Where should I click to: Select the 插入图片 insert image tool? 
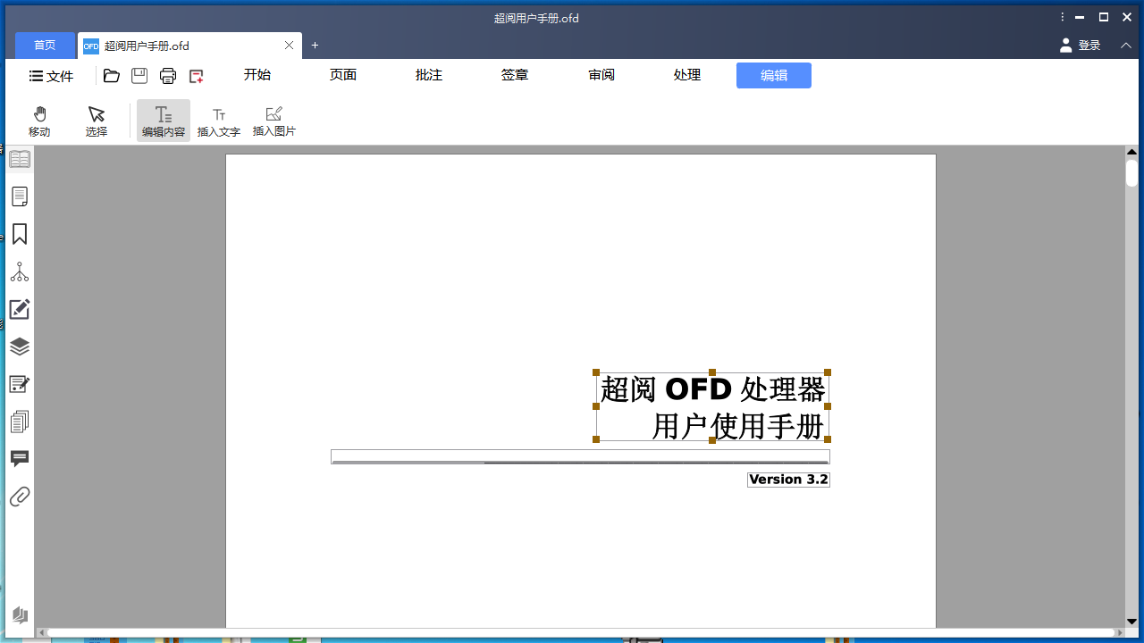pyautogui.click(x=273, y=121)
